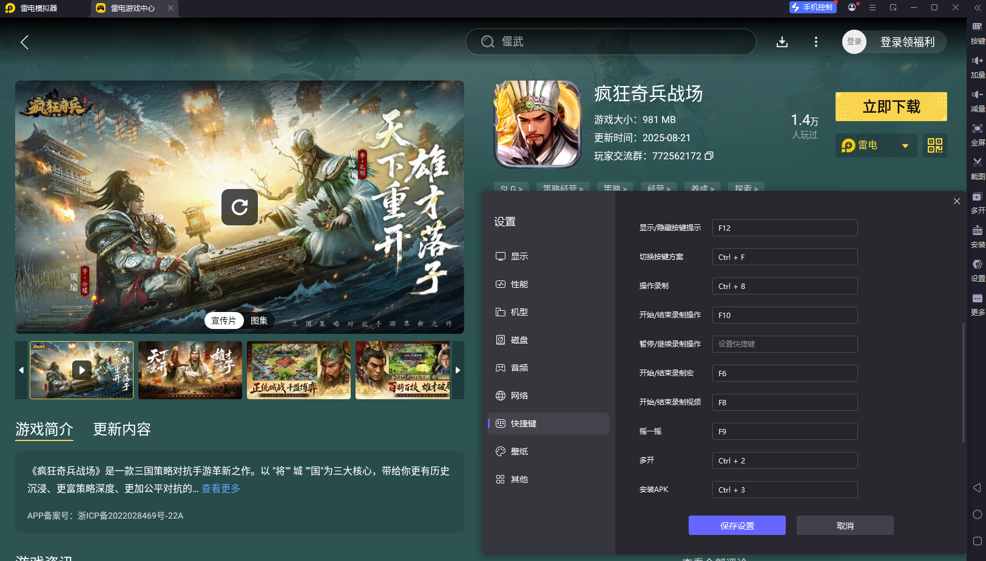This screenshot has height=561, width=986.
Task: Click the search box showing 偃武
Action: point(610,42)
